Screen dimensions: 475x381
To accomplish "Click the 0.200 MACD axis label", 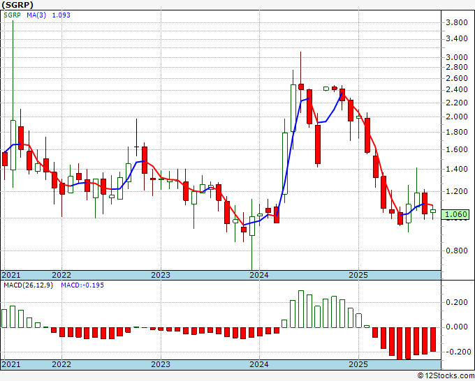I will click(458, 302).
